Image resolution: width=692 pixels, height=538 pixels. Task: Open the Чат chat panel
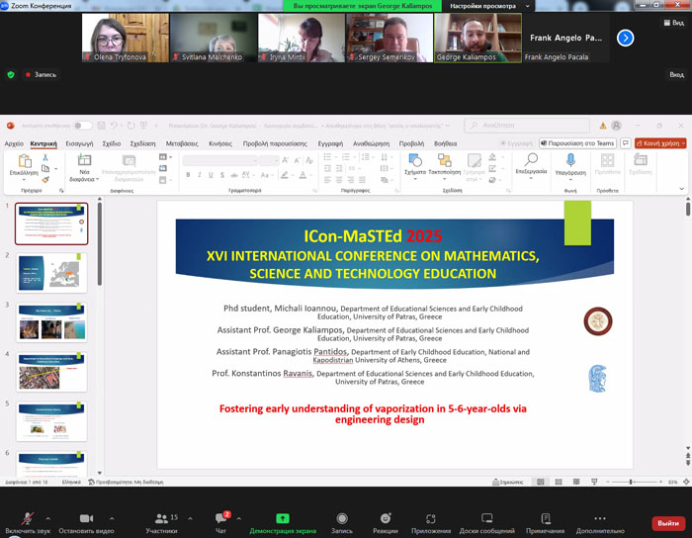(221, 518)
